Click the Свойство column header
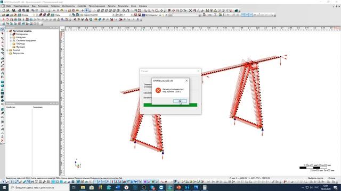 (11, 107)
